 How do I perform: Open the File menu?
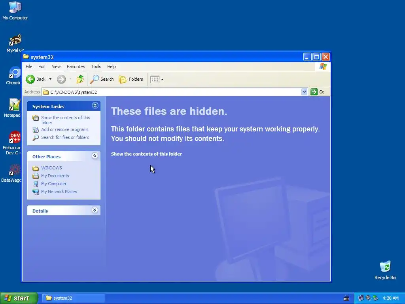[29, 66]
